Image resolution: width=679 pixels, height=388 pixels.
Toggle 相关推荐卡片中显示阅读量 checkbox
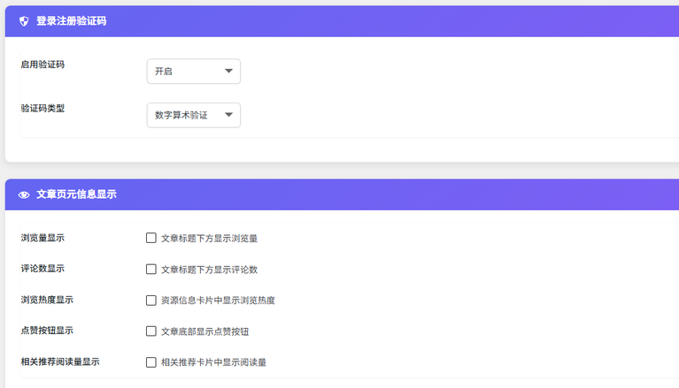pyautogui.click(x=151, y=362)
